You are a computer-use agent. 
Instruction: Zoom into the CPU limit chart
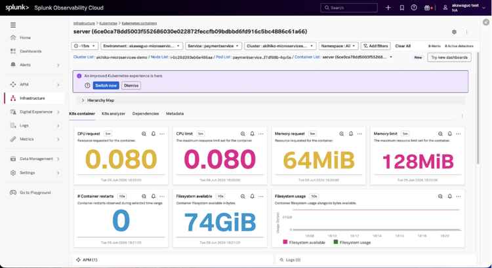point(243,134)
